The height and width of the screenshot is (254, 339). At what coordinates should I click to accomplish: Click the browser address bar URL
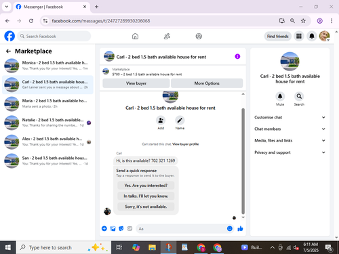101,21
